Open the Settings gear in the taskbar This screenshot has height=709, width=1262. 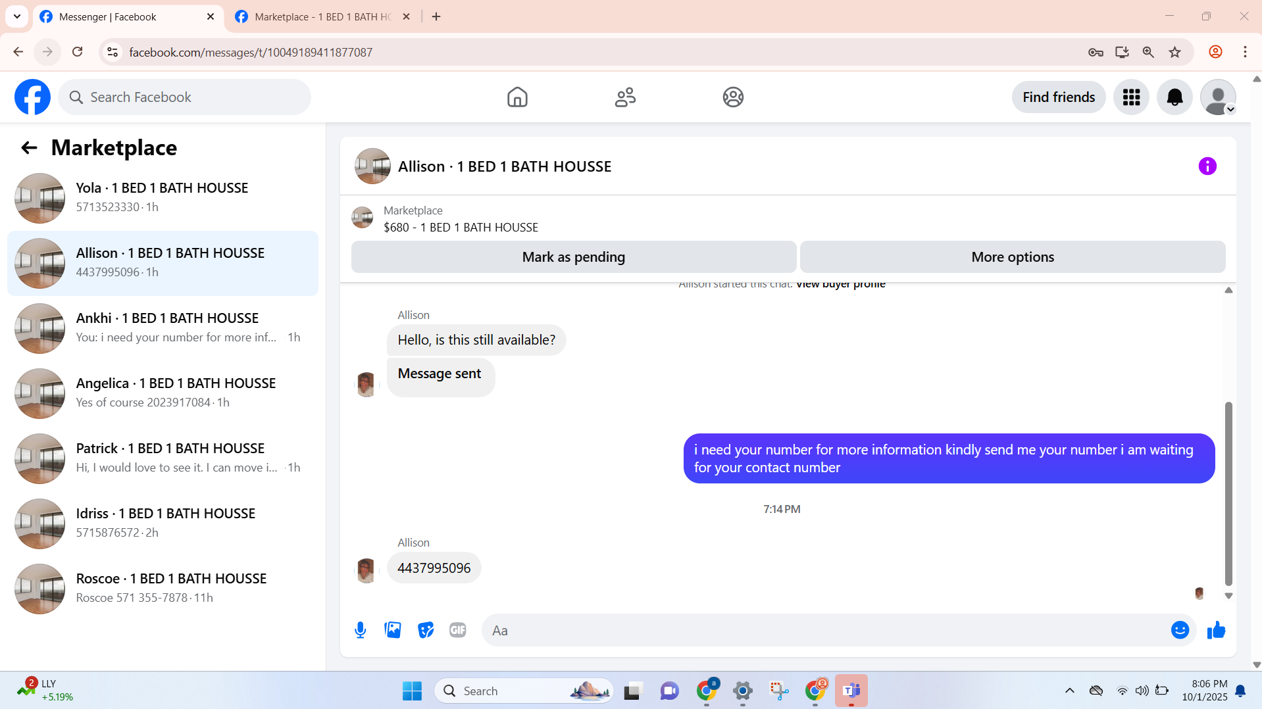(x=743, y=691)
